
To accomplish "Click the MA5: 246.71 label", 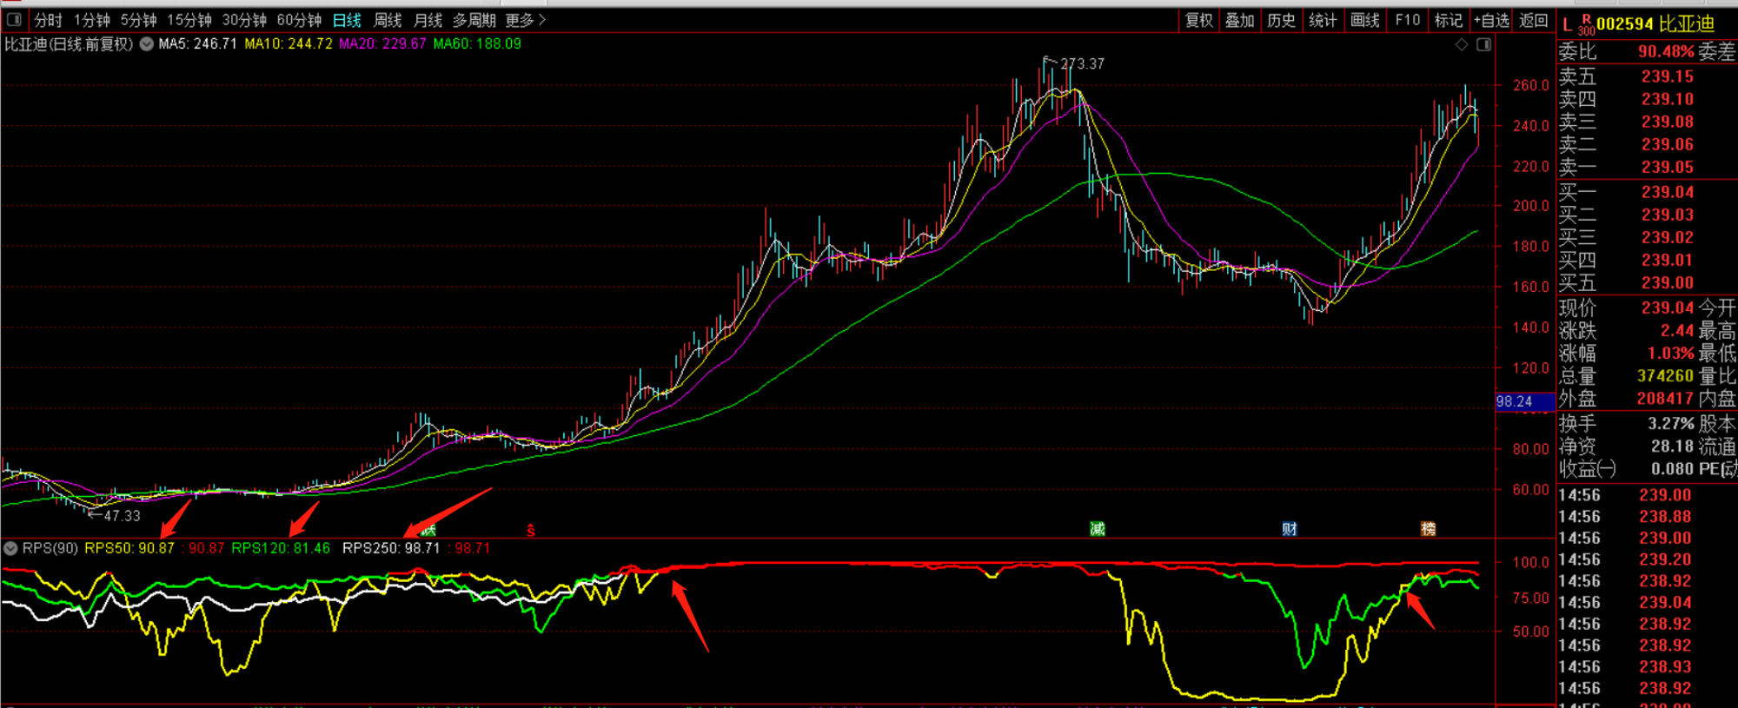I will (197, 43).
